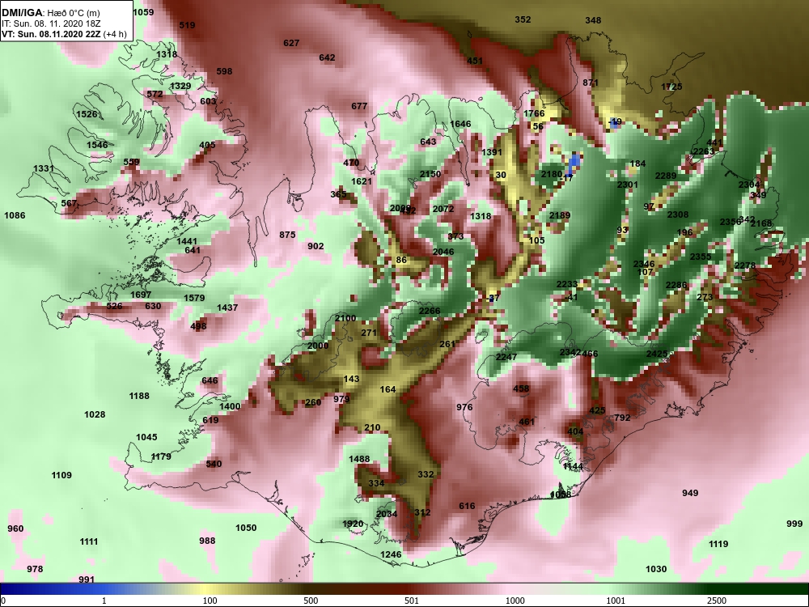
Task: Select the 519 value on the map
Action: (x=188, y=25)
